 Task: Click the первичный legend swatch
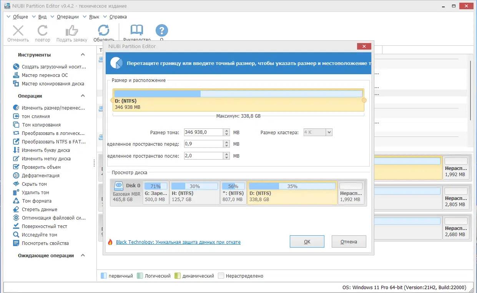click(x=103, y=276)
